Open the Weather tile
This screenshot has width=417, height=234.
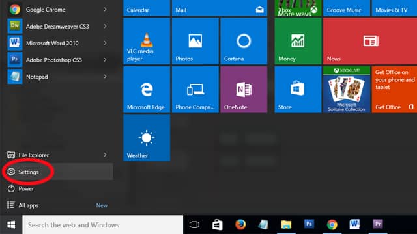pos(147,138)
